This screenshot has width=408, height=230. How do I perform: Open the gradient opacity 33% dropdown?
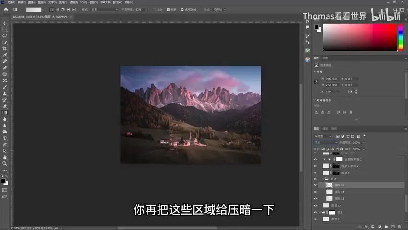pyautogui.click(x=147, y=10)
